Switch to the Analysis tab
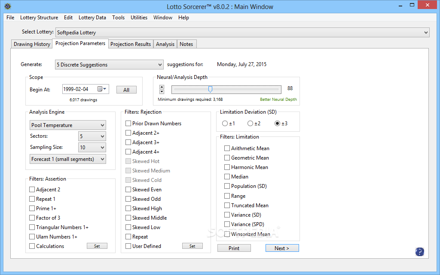 pyautogui.click(x=165, y=44)
